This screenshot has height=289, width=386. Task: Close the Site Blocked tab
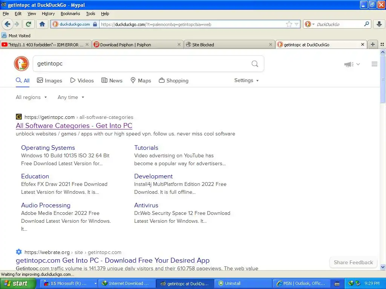tap(271, 45)
